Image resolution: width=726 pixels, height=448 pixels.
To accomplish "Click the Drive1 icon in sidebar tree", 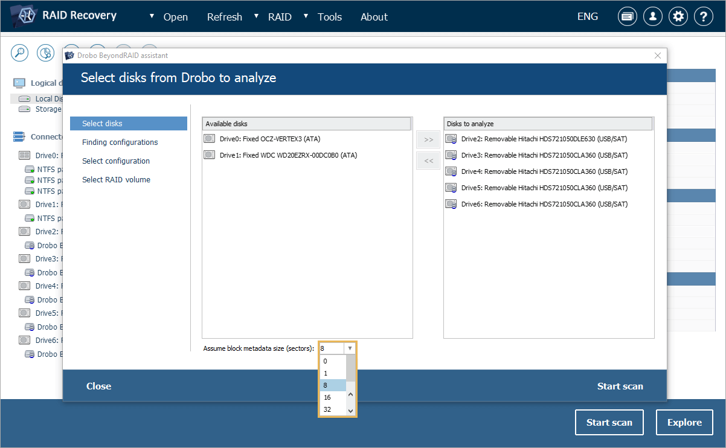I will (25, 205).
